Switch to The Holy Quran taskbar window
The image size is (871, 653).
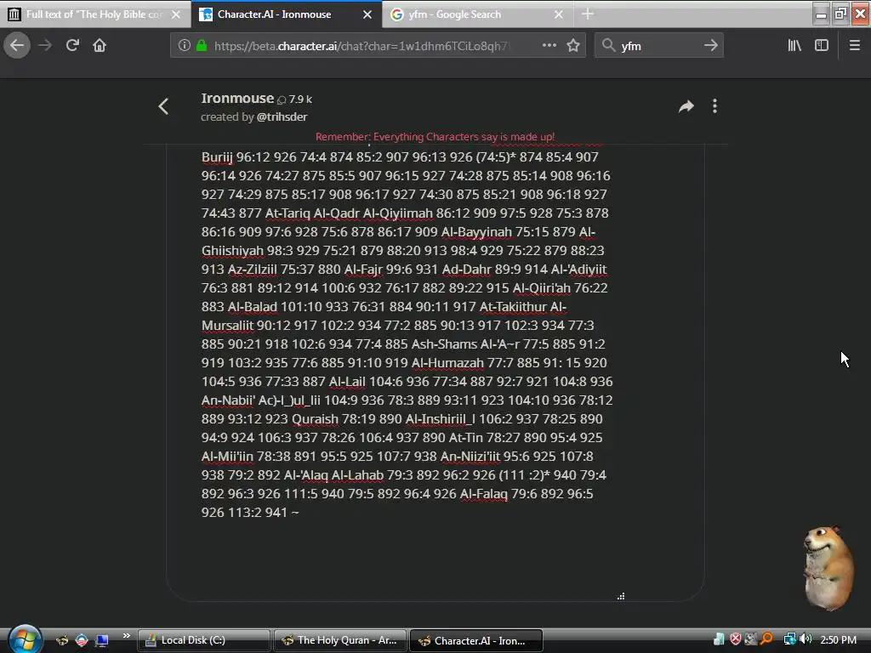(x=340, y=640)
